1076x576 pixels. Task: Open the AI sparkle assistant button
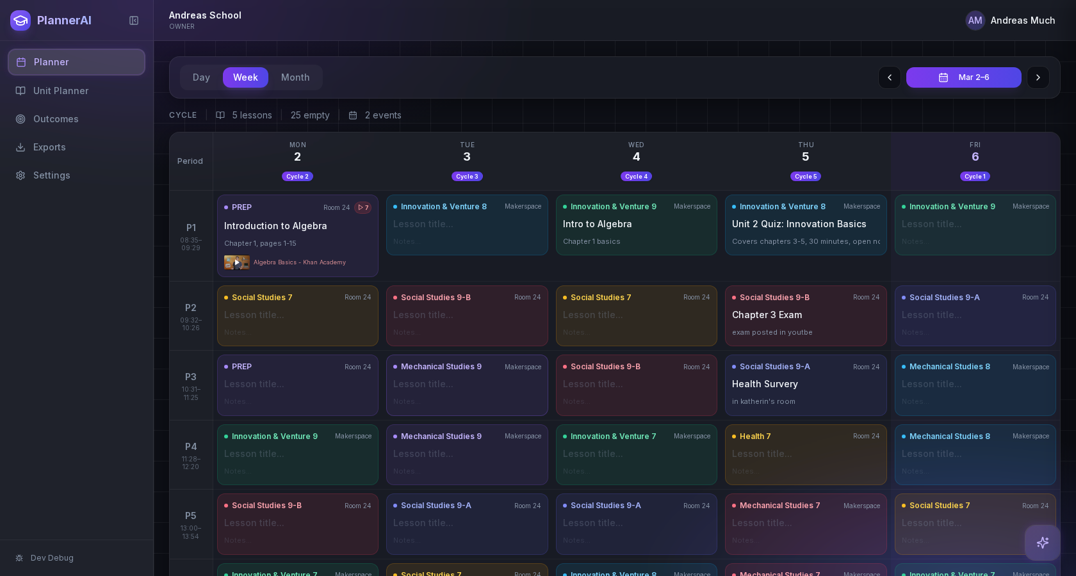pos(1042,543)
